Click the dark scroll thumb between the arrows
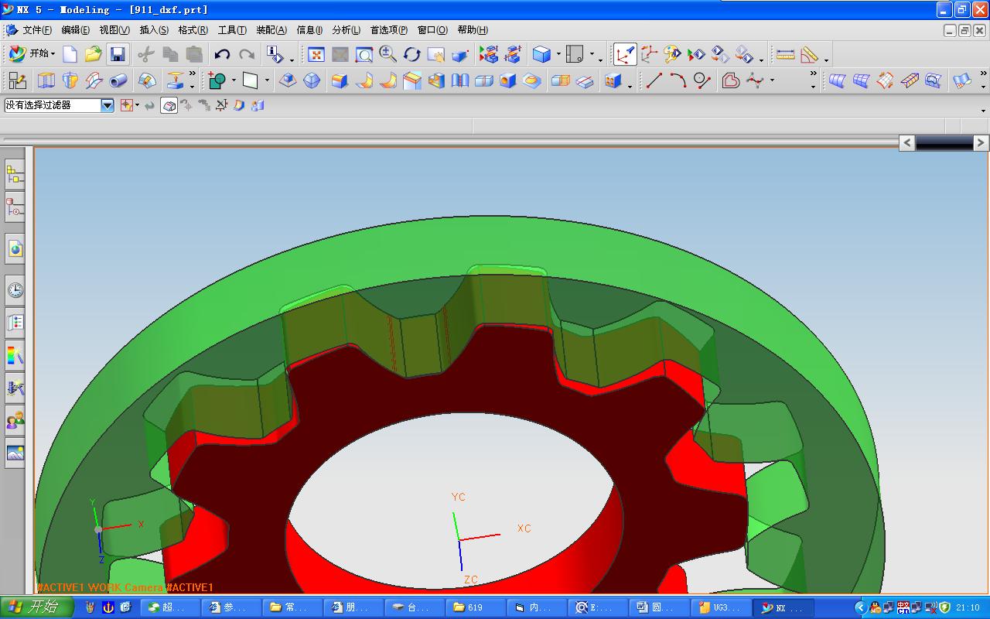The image size is (990, 619). pos(944,142)
